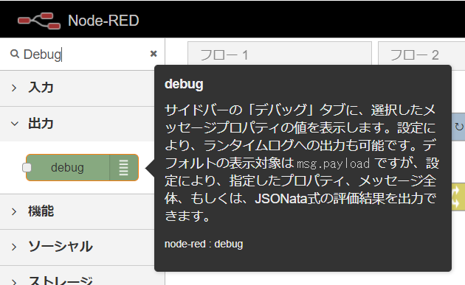This screenshot has height=285, width=465.
Task: Expand the ソーシャル palette category
Action: (77, 247)
